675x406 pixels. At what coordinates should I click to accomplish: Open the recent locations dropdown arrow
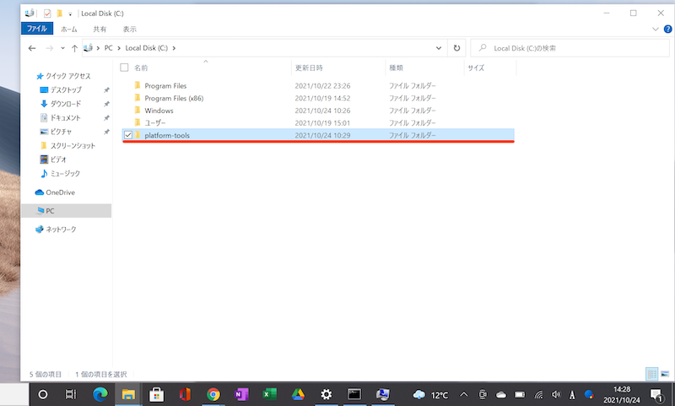[62, 49]
